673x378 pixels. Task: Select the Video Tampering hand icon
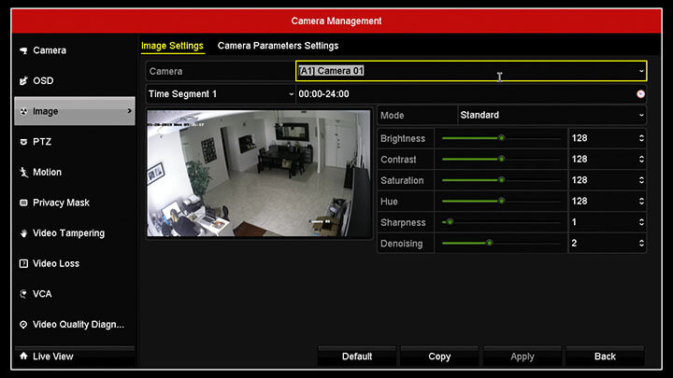click(x=23, y=233)
